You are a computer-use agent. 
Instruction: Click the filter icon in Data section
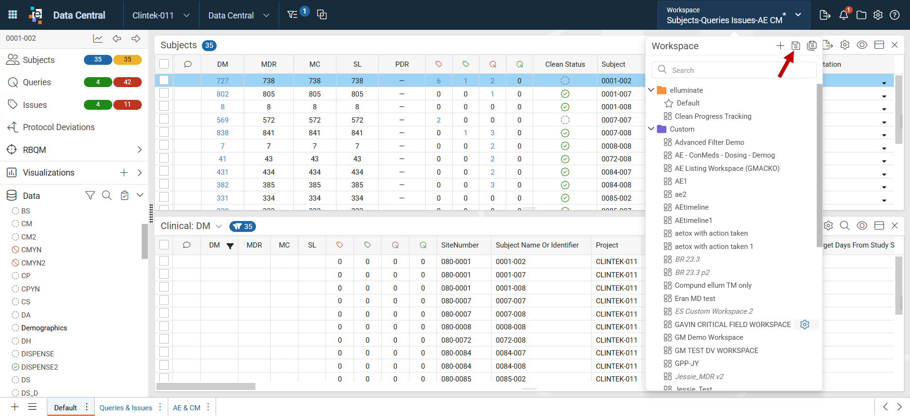[x=90, y=195]
